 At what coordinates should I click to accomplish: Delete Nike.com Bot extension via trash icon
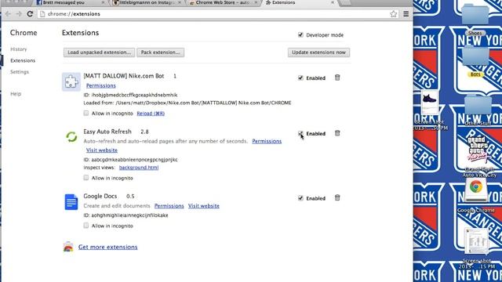tap(337, 78)
